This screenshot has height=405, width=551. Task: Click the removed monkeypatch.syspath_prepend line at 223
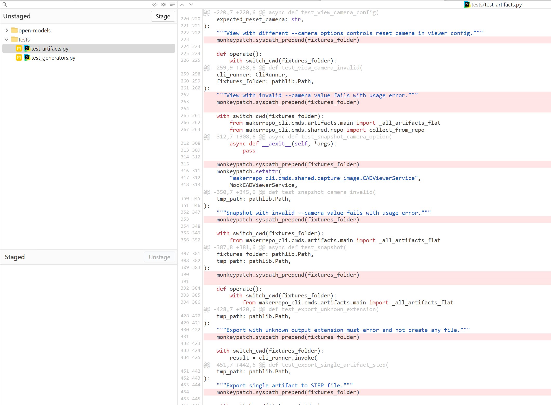pyautogui.click(x=288, y=40)
